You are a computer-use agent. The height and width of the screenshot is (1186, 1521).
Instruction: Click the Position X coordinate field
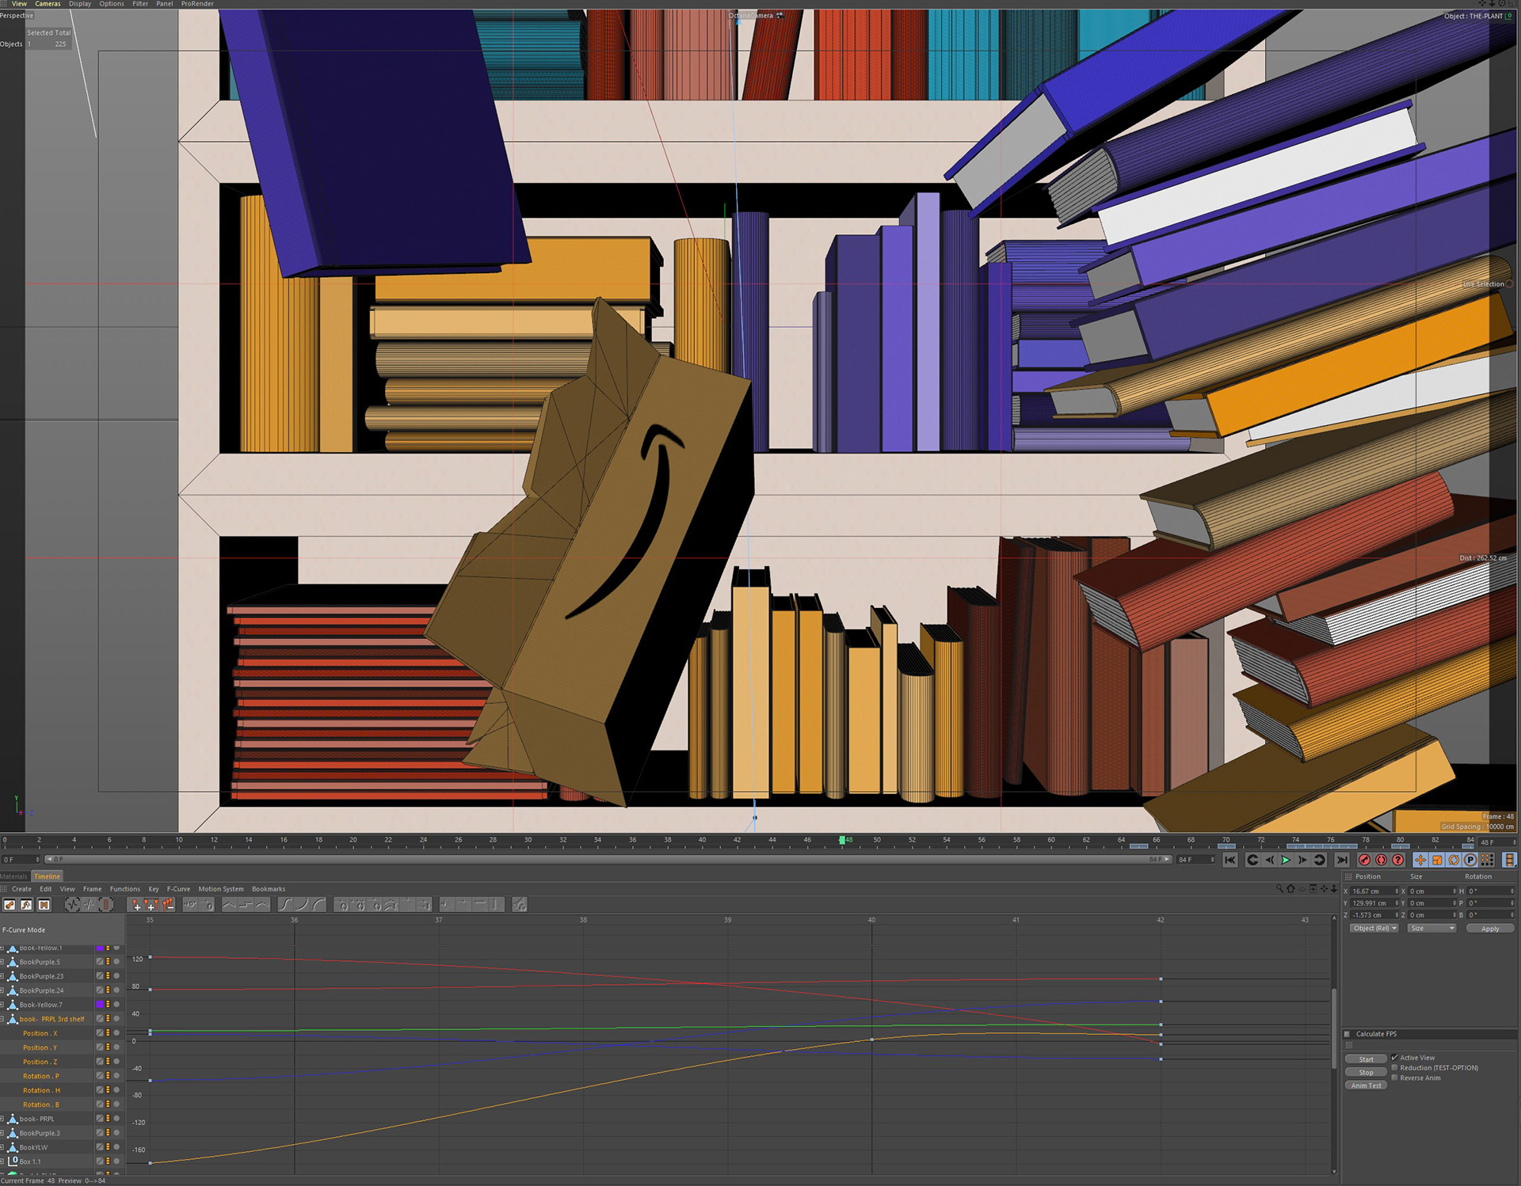pos(1374,891)
